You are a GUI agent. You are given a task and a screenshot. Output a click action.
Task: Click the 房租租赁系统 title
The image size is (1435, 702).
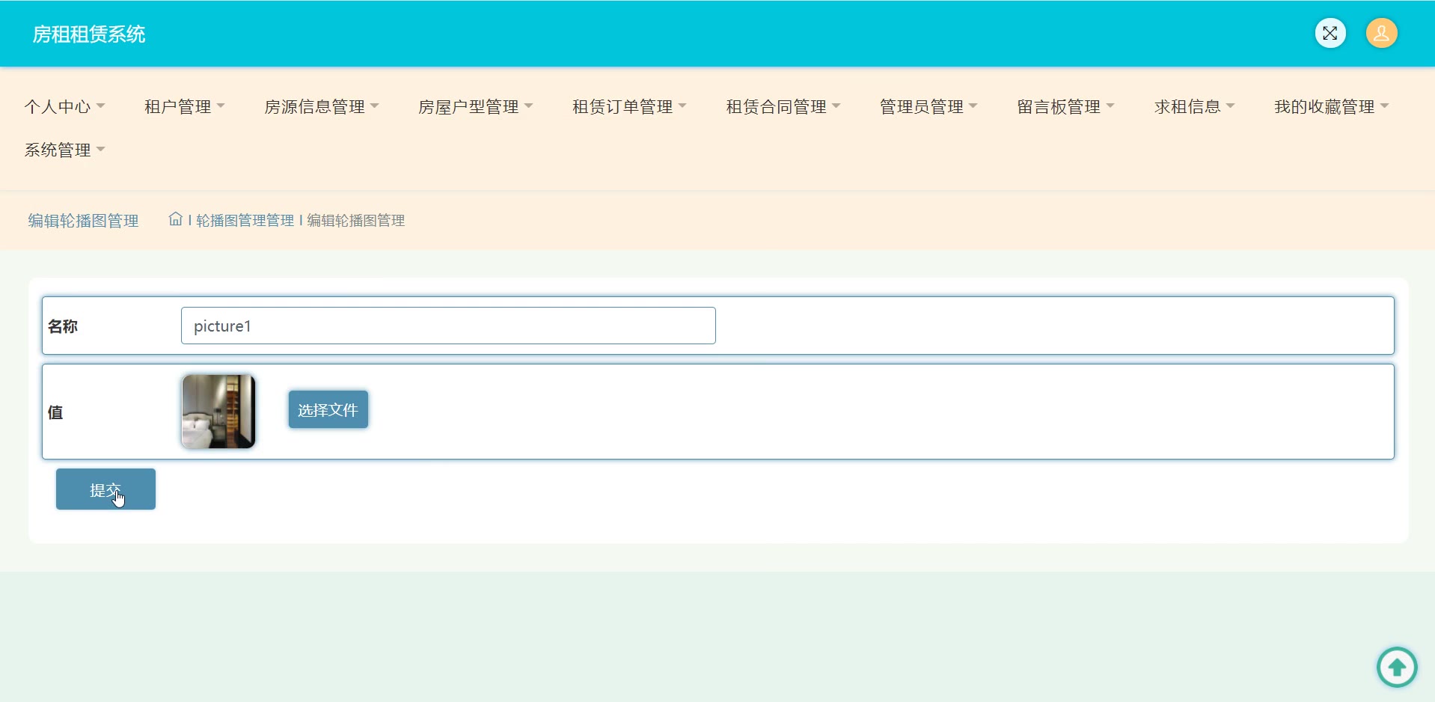pyautogui.click(x=89, y=34)
